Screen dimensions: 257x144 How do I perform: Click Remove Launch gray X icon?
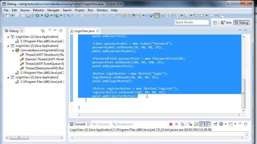(177, 124)
